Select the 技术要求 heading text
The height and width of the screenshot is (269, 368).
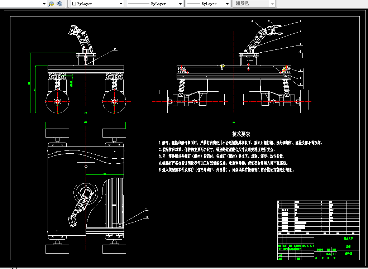241,134
